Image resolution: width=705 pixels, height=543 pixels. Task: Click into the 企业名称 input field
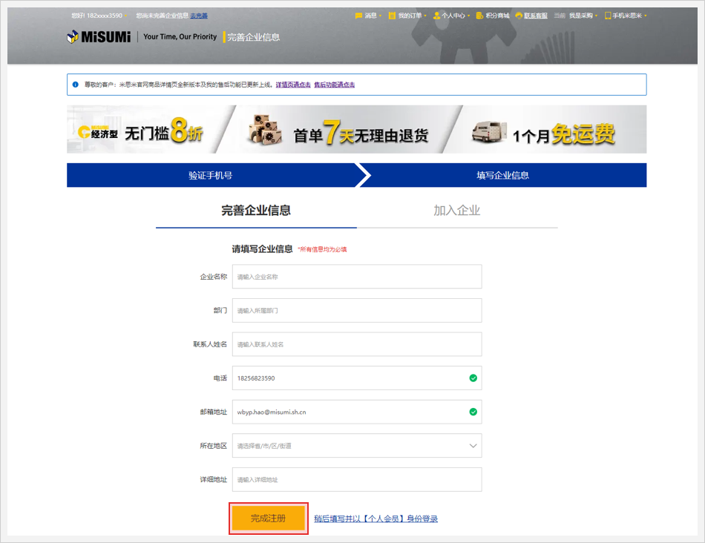pos(356,277)
